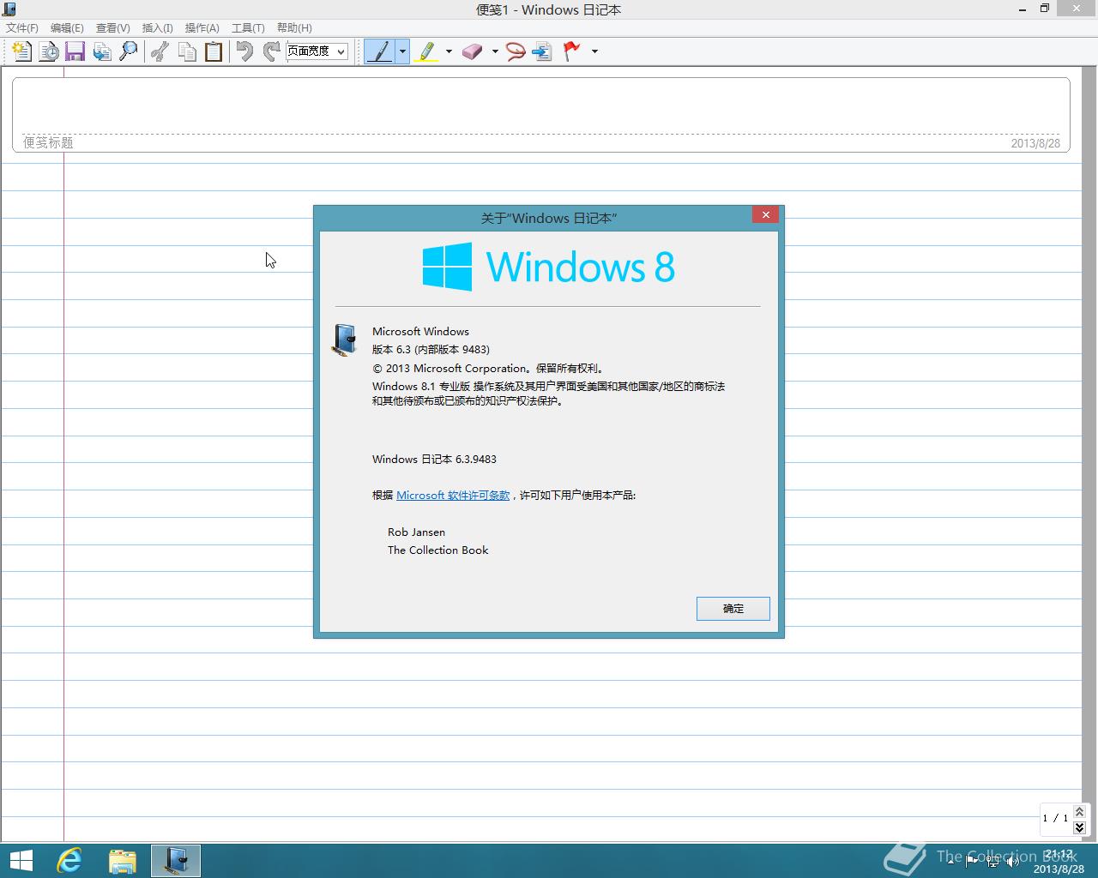Open the 工具(T) menu
The height and width of the screenshot is (878, 1098).
pos(248,28)
